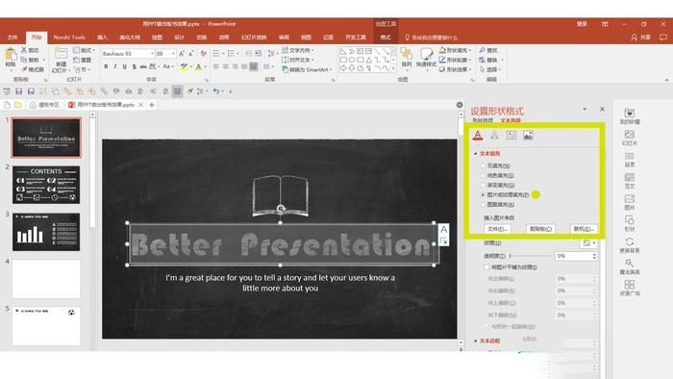The image size is (673, 379).
Task: Switch to the Nordri Tools ribbon tab
Action: (x=69, y=38)
